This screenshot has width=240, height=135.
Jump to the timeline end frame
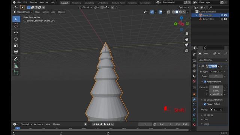pos(112,124)
